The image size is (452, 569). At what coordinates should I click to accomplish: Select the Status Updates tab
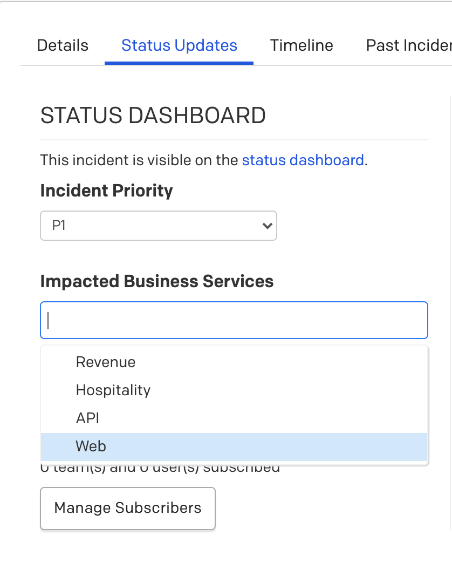coord(179,46)
